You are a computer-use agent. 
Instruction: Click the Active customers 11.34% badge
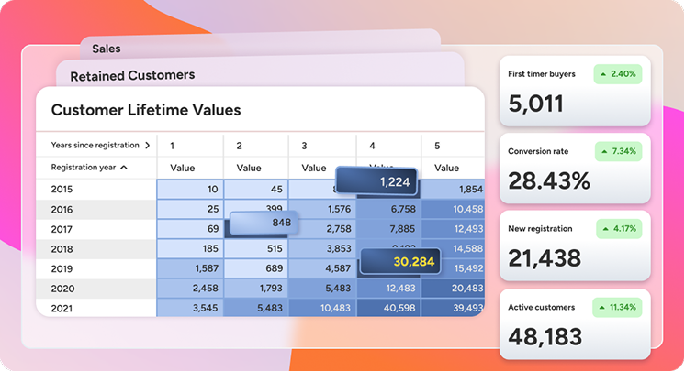617,308
